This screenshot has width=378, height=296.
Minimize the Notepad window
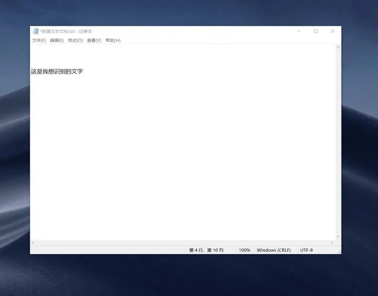click(x=299, y=31)
